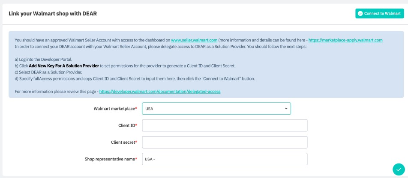Follow the marketplace-apply.walmart.com link
408x178 pixels.
(x=345, y=40)
